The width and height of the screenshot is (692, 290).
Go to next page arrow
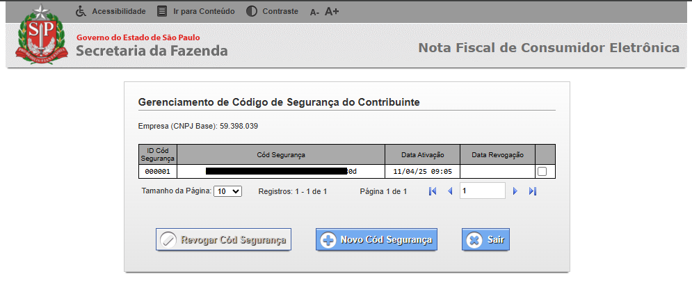[x=515, y=191]
